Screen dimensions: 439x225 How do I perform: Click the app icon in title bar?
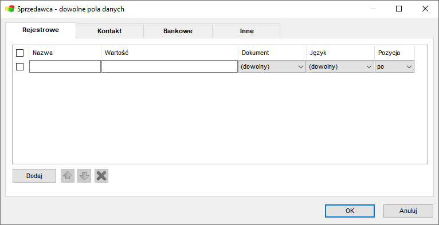click(10, 9)
